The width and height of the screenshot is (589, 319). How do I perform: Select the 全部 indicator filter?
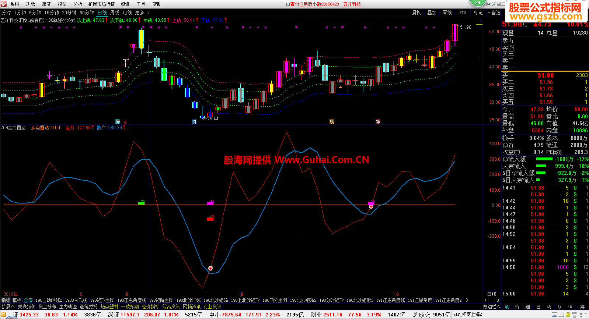click(x=28, y=300)
